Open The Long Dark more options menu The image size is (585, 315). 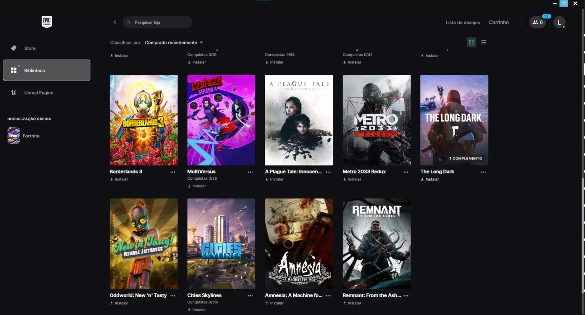(x=483, y=172)
